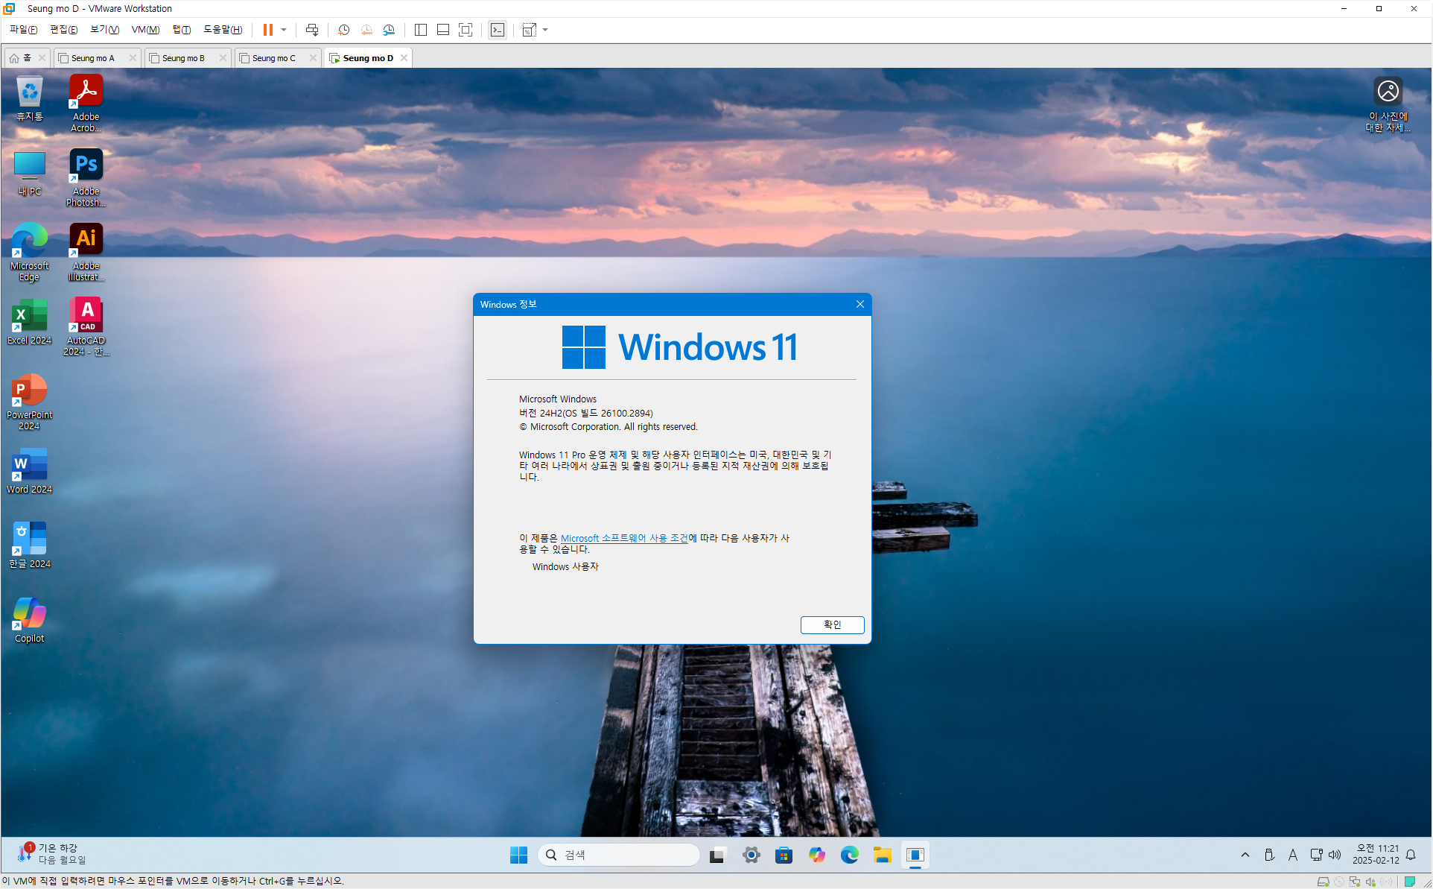Toggle the thumbnail bar view button
The height and width of the screenshot is (889, 1433).
pos(443,30)
